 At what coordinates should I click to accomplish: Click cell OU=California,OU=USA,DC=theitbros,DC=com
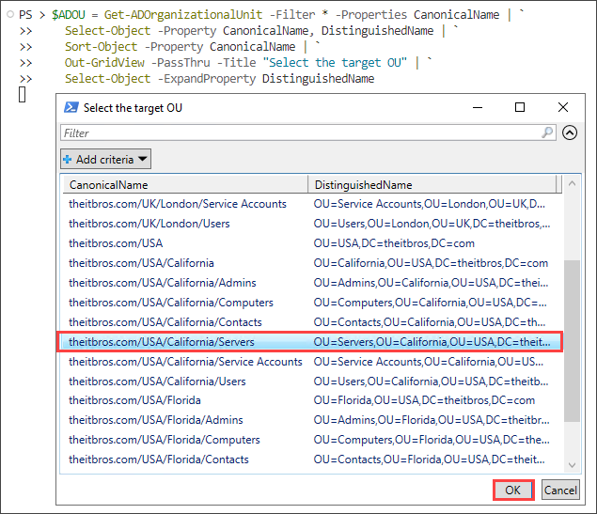(431, 263)
